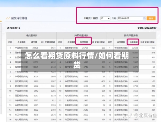Click long position value 3318
The height and width of the screenshot is (122, 161).
[86, 81]
